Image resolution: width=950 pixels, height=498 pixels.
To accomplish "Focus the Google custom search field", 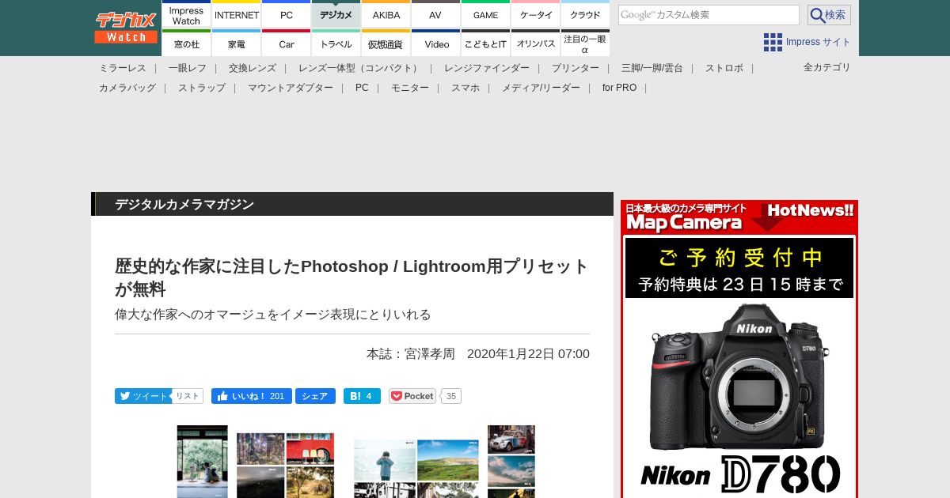I will (x=709, y=15).
